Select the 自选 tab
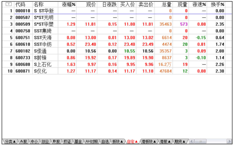234x146 pixels. (x=105, y=141)
